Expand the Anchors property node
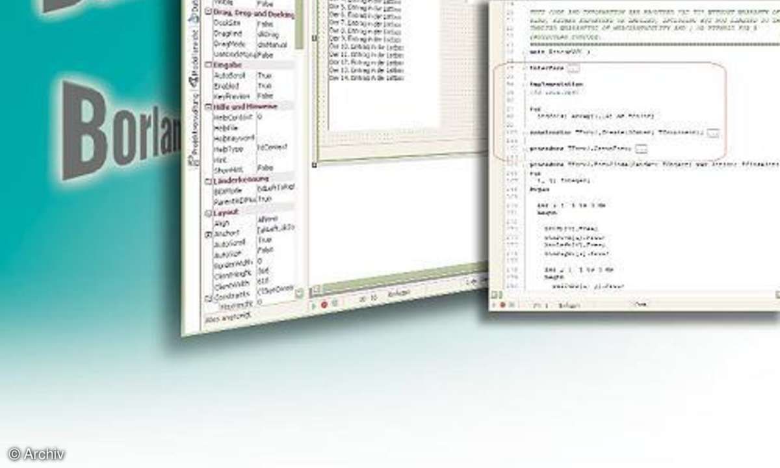This screenshot has height=468, width=780. [208, 233]
